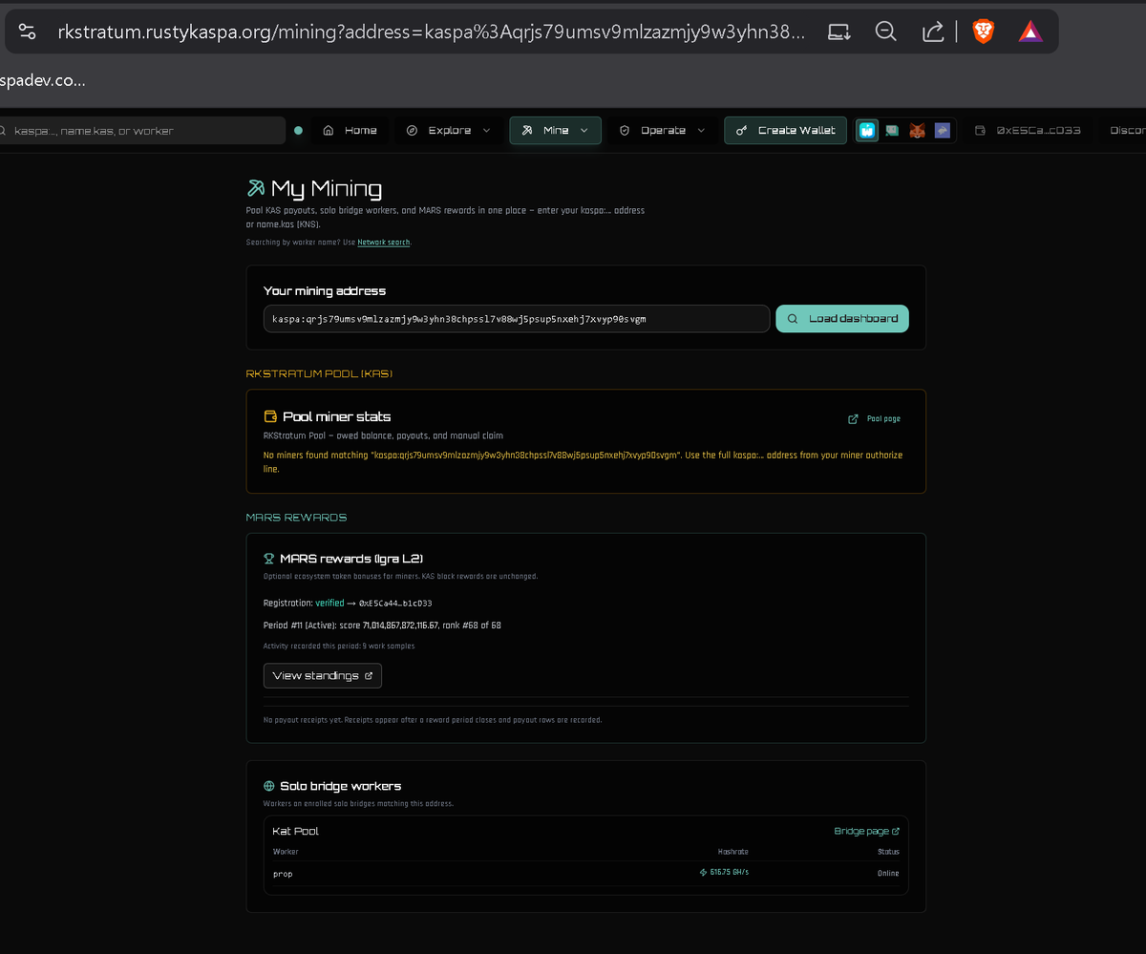Open Brave Rewards triangle icon
Image resolution: width=1146 pixels, height=954 pixels.
click(x=1030, y=32)
